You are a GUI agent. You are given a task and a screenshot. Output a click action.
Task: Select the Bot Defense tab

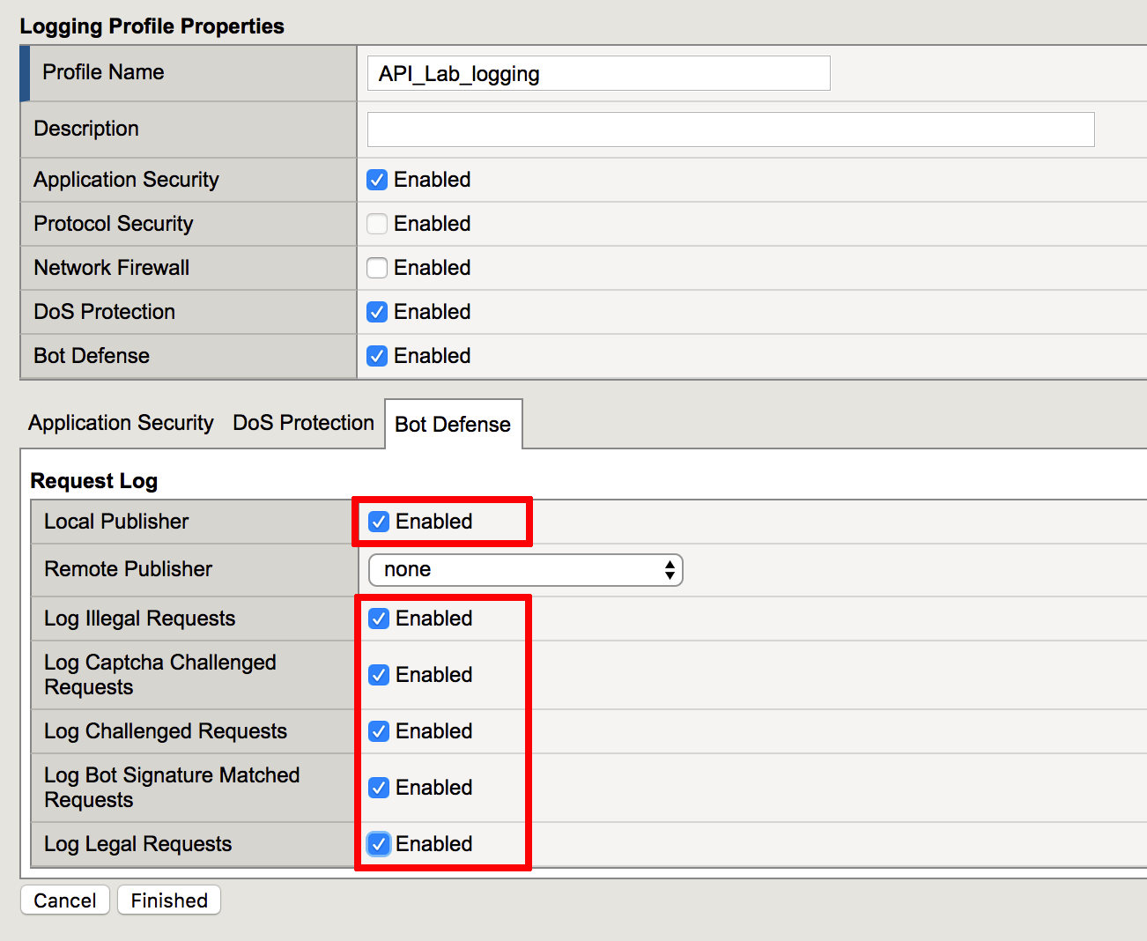pos(453,425)
